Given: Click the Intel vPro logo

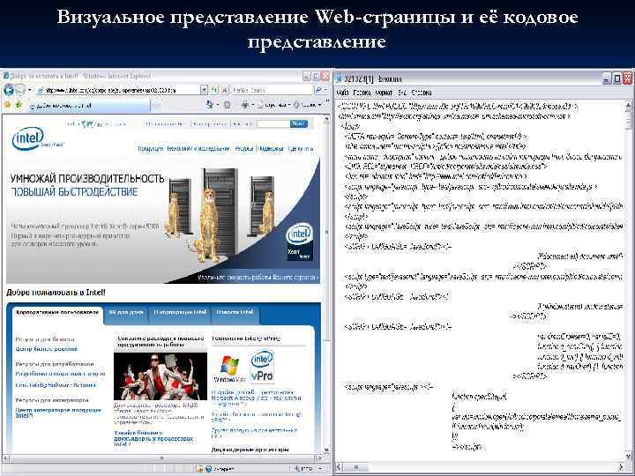Looking at the screenshot, I should [262, 367].
